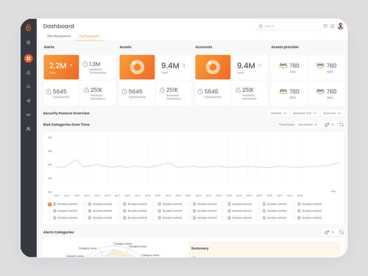The height and width of the screenshot is (276, 368).
Task: Click the infinity loop sidebar icon
Action: pyautogui.click(x=28, y=115)
